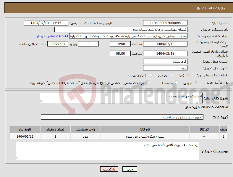Click the واحد شمارش column header
Image resolution: width=233 pixels, height=177 pixels.
pos(86,129)
